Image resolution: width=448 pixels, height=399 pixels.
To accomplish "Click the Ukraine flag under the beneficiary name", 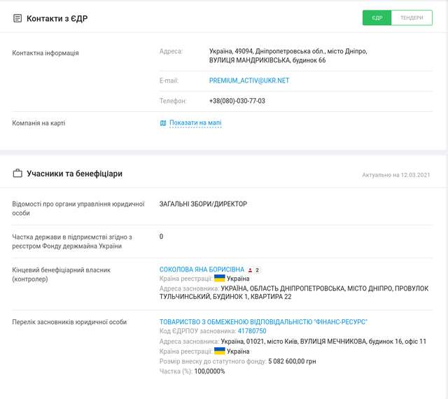I will [x=220, y=279].
